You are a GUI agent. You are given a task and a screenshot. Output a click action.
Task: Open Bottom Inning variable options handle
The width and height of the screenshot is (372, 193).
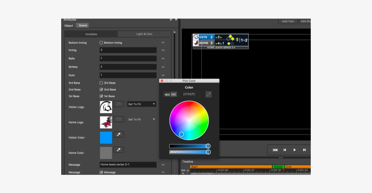click(163, 43)
